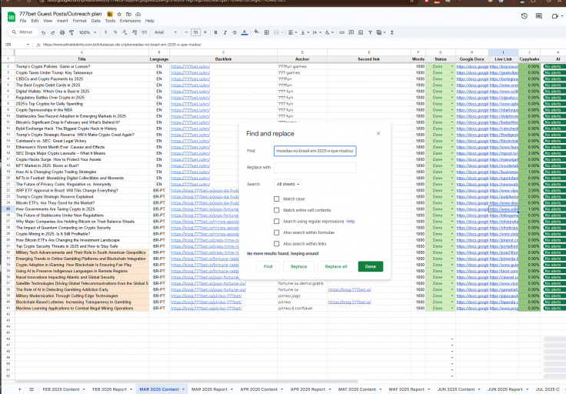Switch to FEB 2025 Content sheet
This screenshot has height=394, width=566.
coord(61,389)
